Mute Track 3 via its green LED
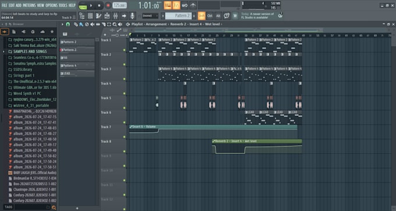 coord(124,79)
